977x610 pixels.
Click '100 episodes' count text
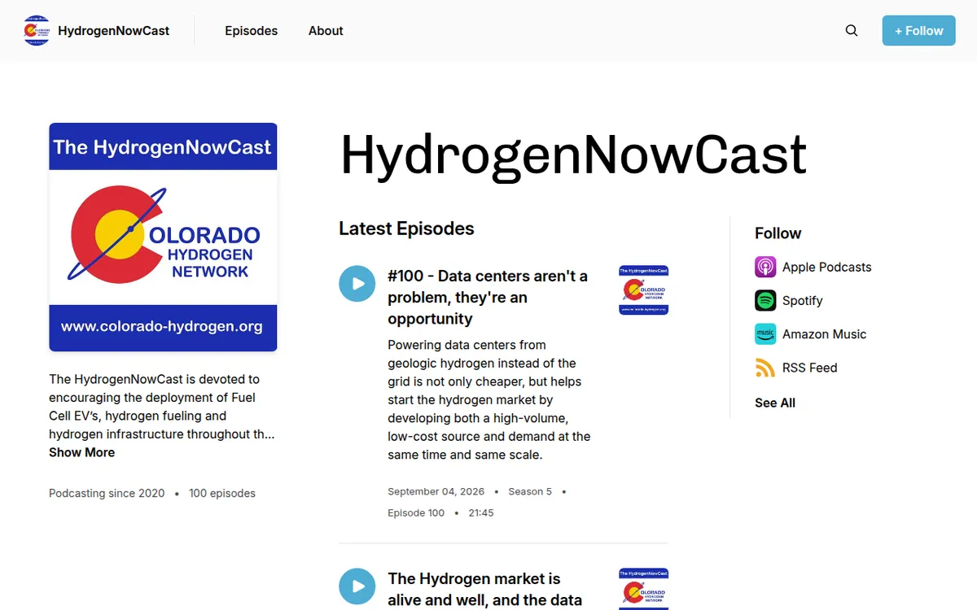tap(222, 493)
